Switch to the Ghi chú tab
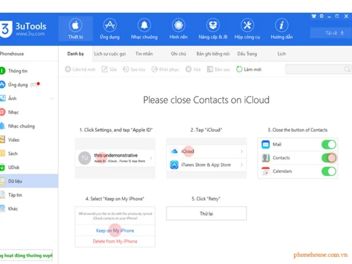The width and height of the screenshot is (352, 264). (x=179, y=54)
